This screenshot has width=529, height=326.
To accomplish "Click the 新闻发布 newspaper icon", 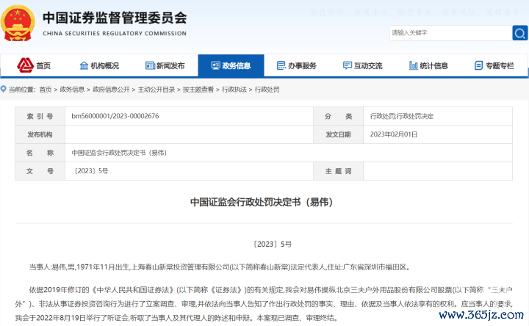I will point(150,65).
